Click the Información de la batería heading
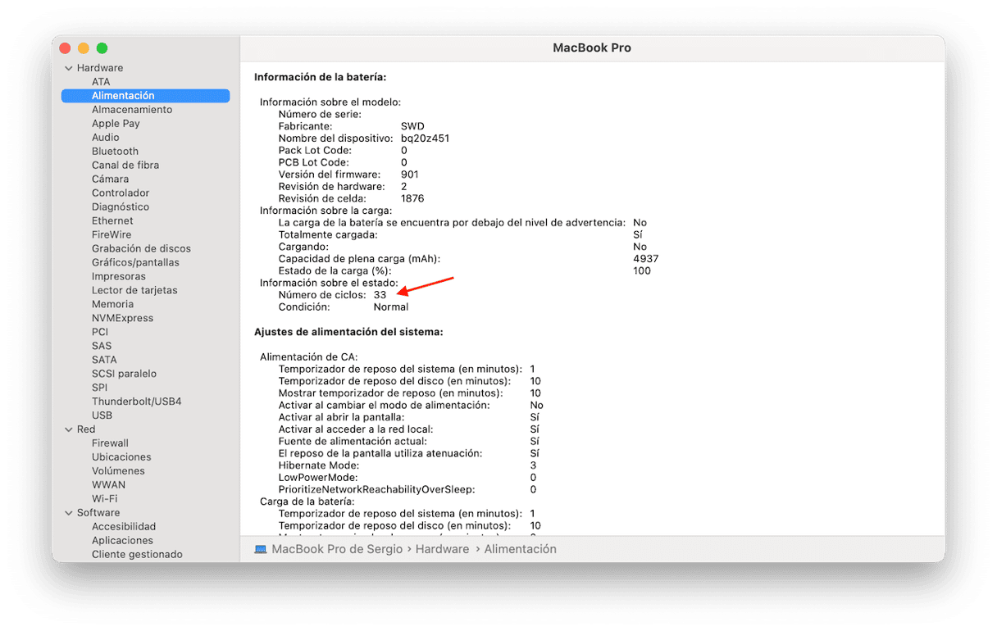 [x=320, y=77]
